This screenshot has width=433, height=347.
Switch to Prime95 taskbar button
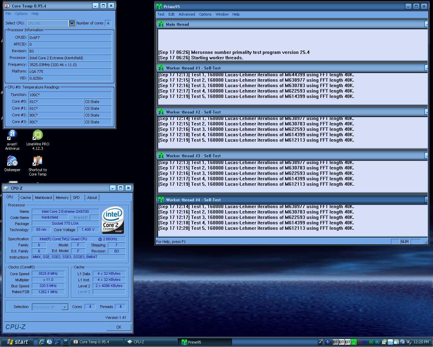[205, 342]
